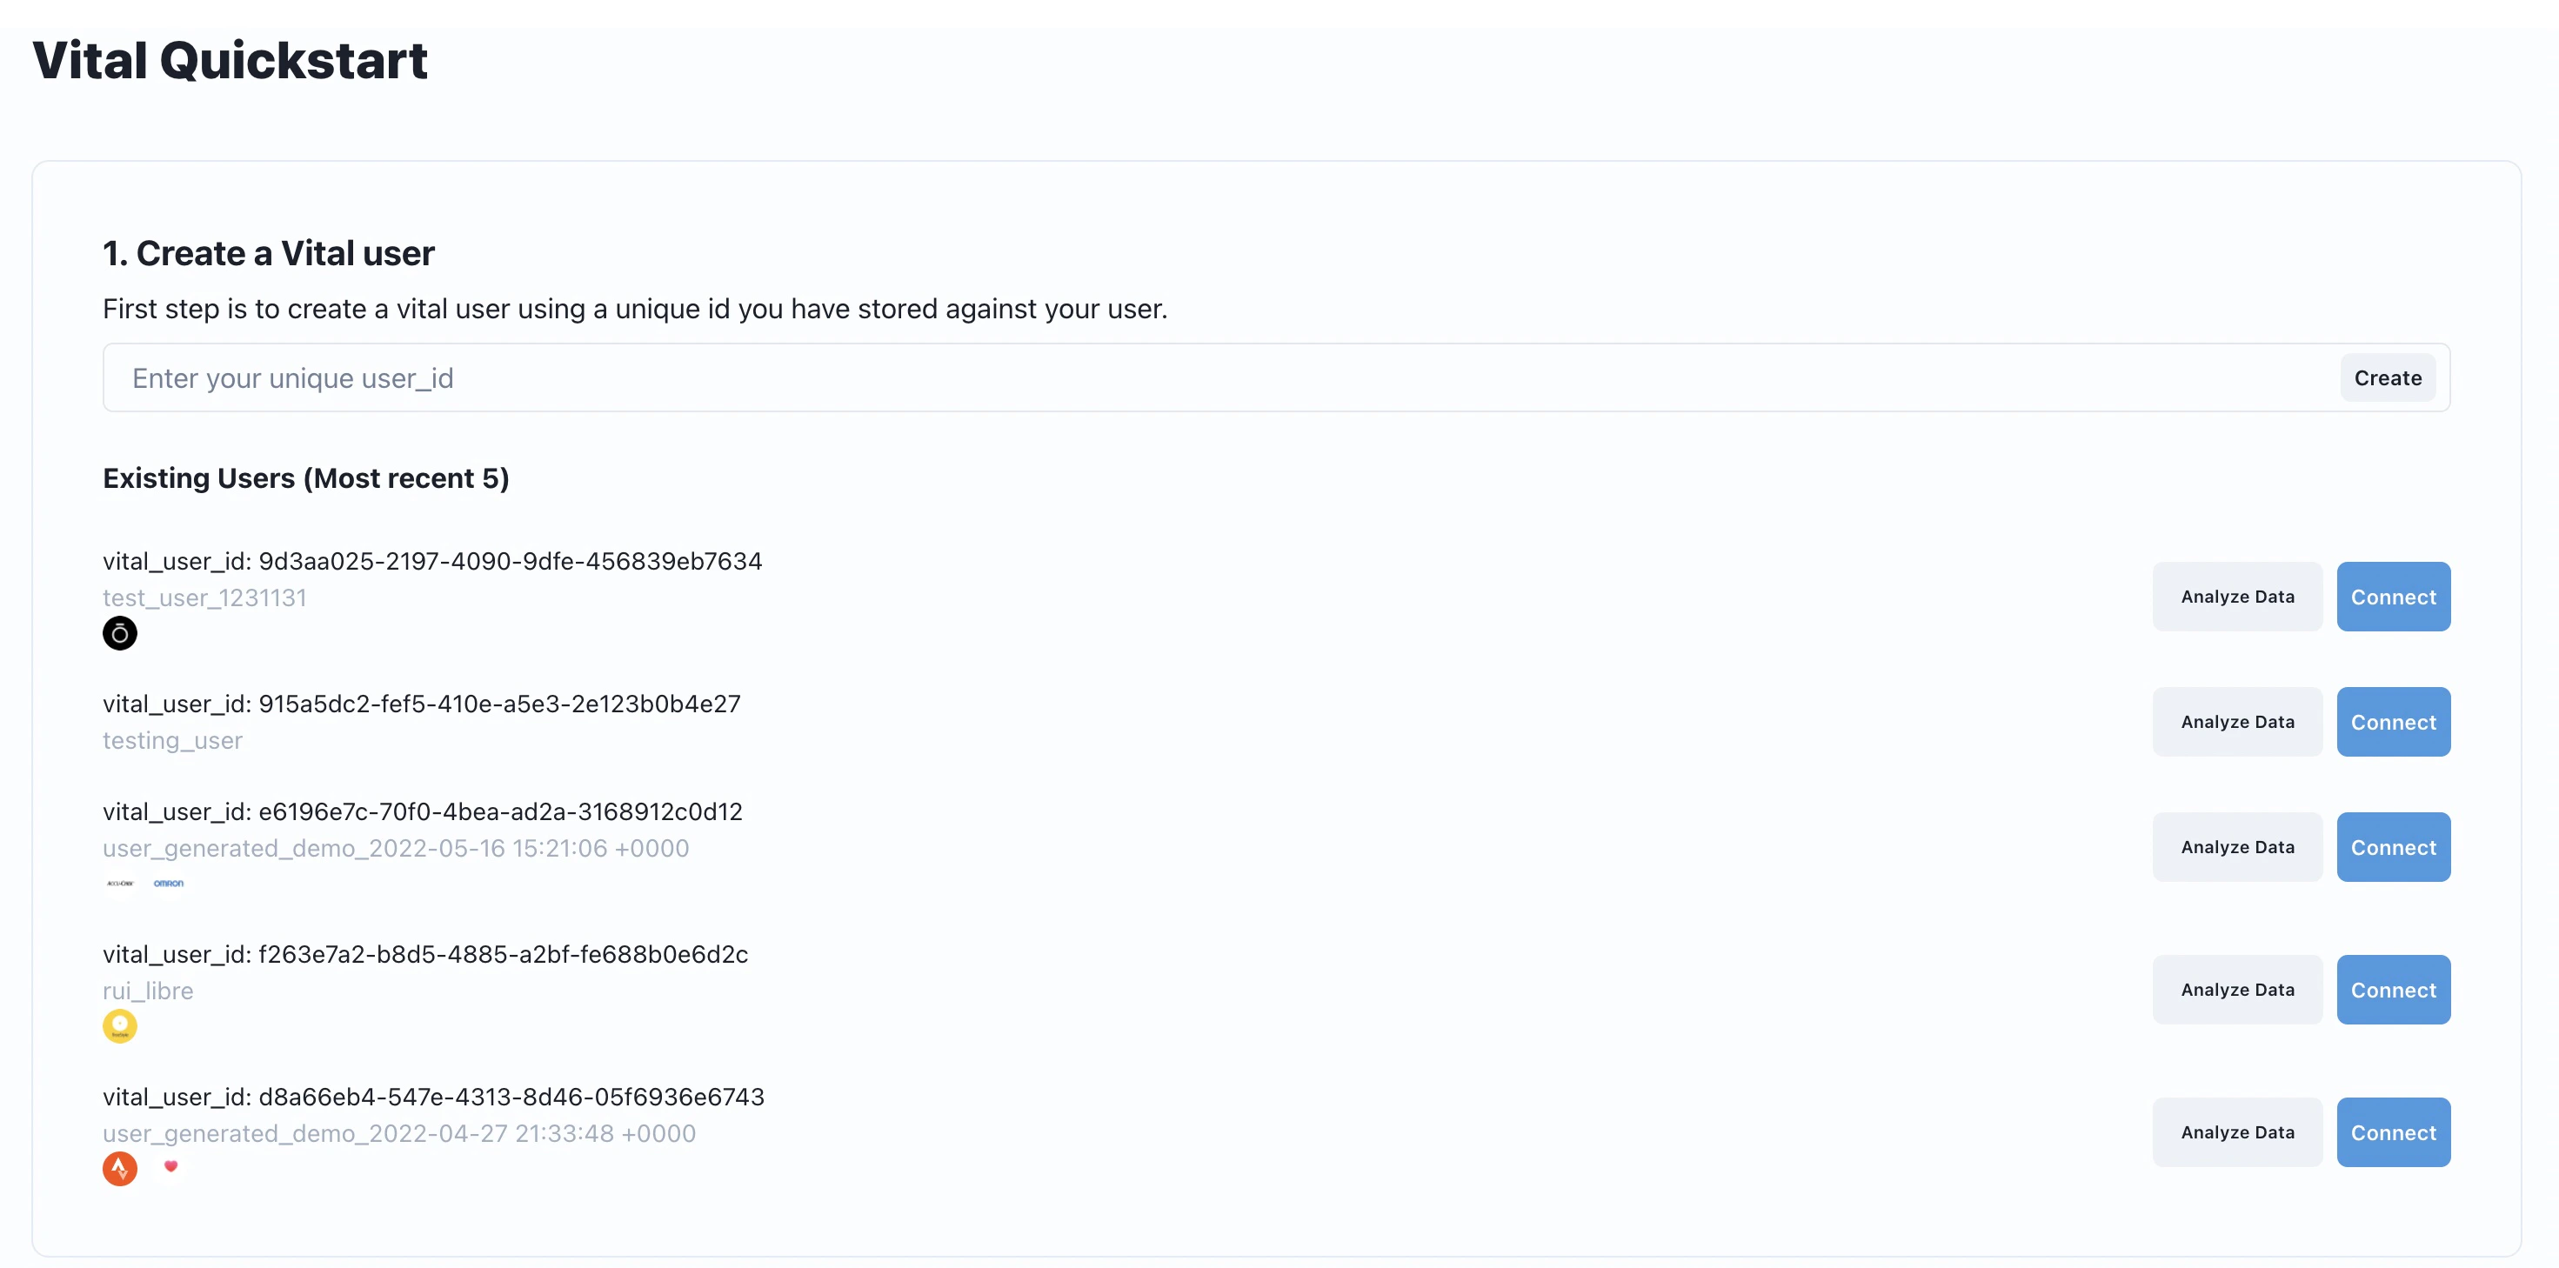Connect a provider for testing_user
The width and height of the screenshot is (2559, 1268).
coord(2392,722)
